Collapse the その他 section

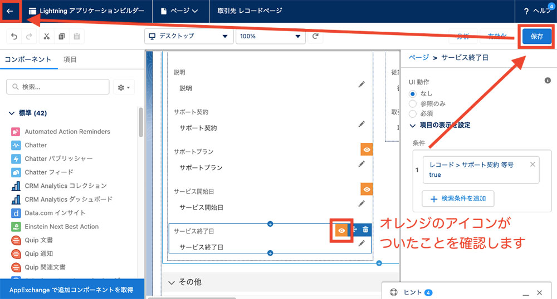(x=172, y=282)
